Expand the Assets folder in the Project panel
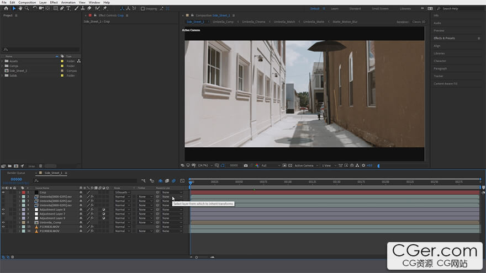Viewport: 486px width, 273px height. click(2, 61)
